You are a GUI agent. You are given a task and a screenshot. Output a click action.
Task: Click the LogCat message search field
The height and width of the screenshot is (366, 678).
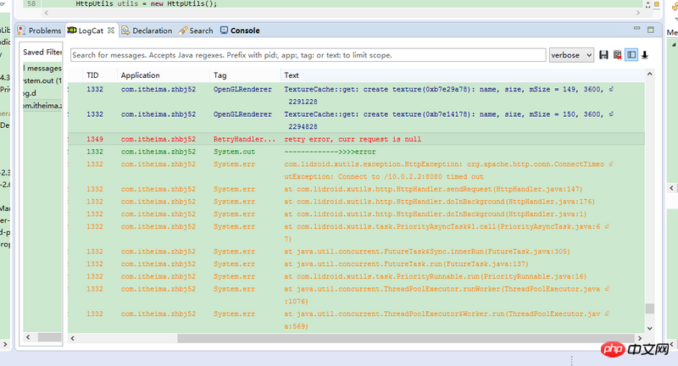[308, 55]
